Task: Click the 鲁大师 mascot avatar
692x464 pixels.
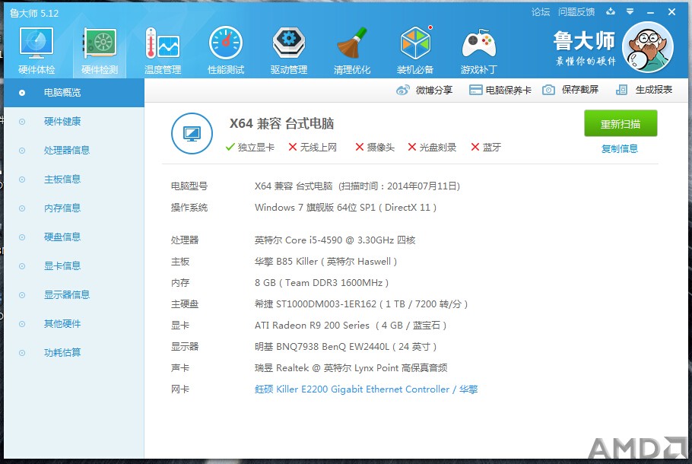Action: pyautogui.click(x=647, y=47)
